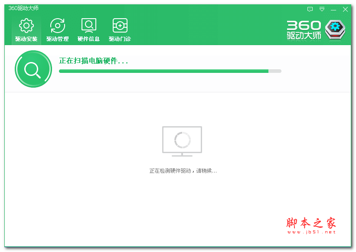Go to 驱动门诊 tab
The image size is (356, 252).
click(120, 30)
